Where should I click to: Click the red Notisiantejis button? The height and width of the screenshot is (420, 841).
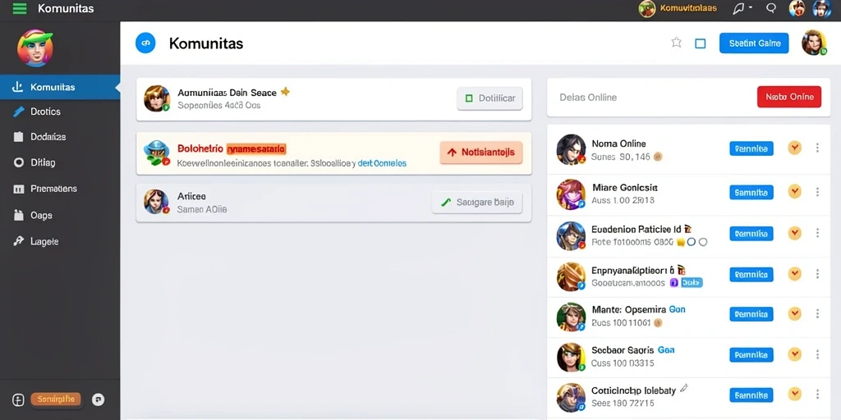coord(481,152)
